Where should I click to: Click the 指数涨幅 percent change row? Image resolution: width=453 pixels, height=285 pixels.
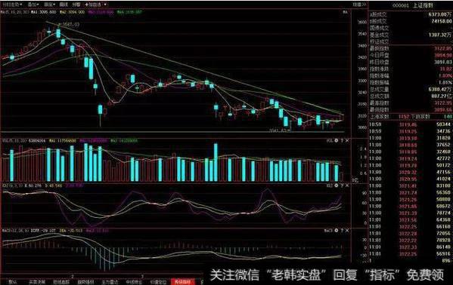pos(411,76)
